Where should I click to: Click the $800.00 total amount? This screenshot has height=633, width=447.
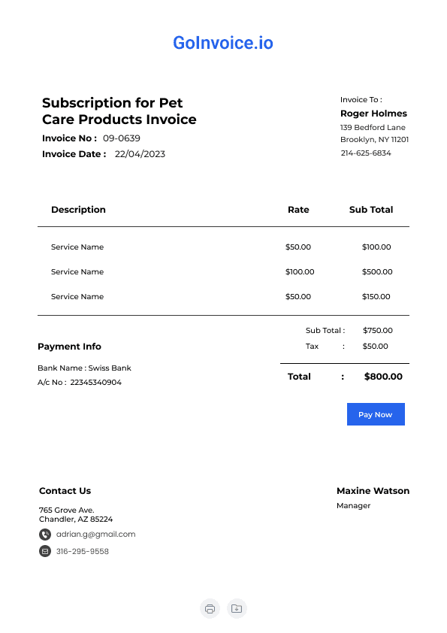[x=383, y=377]
